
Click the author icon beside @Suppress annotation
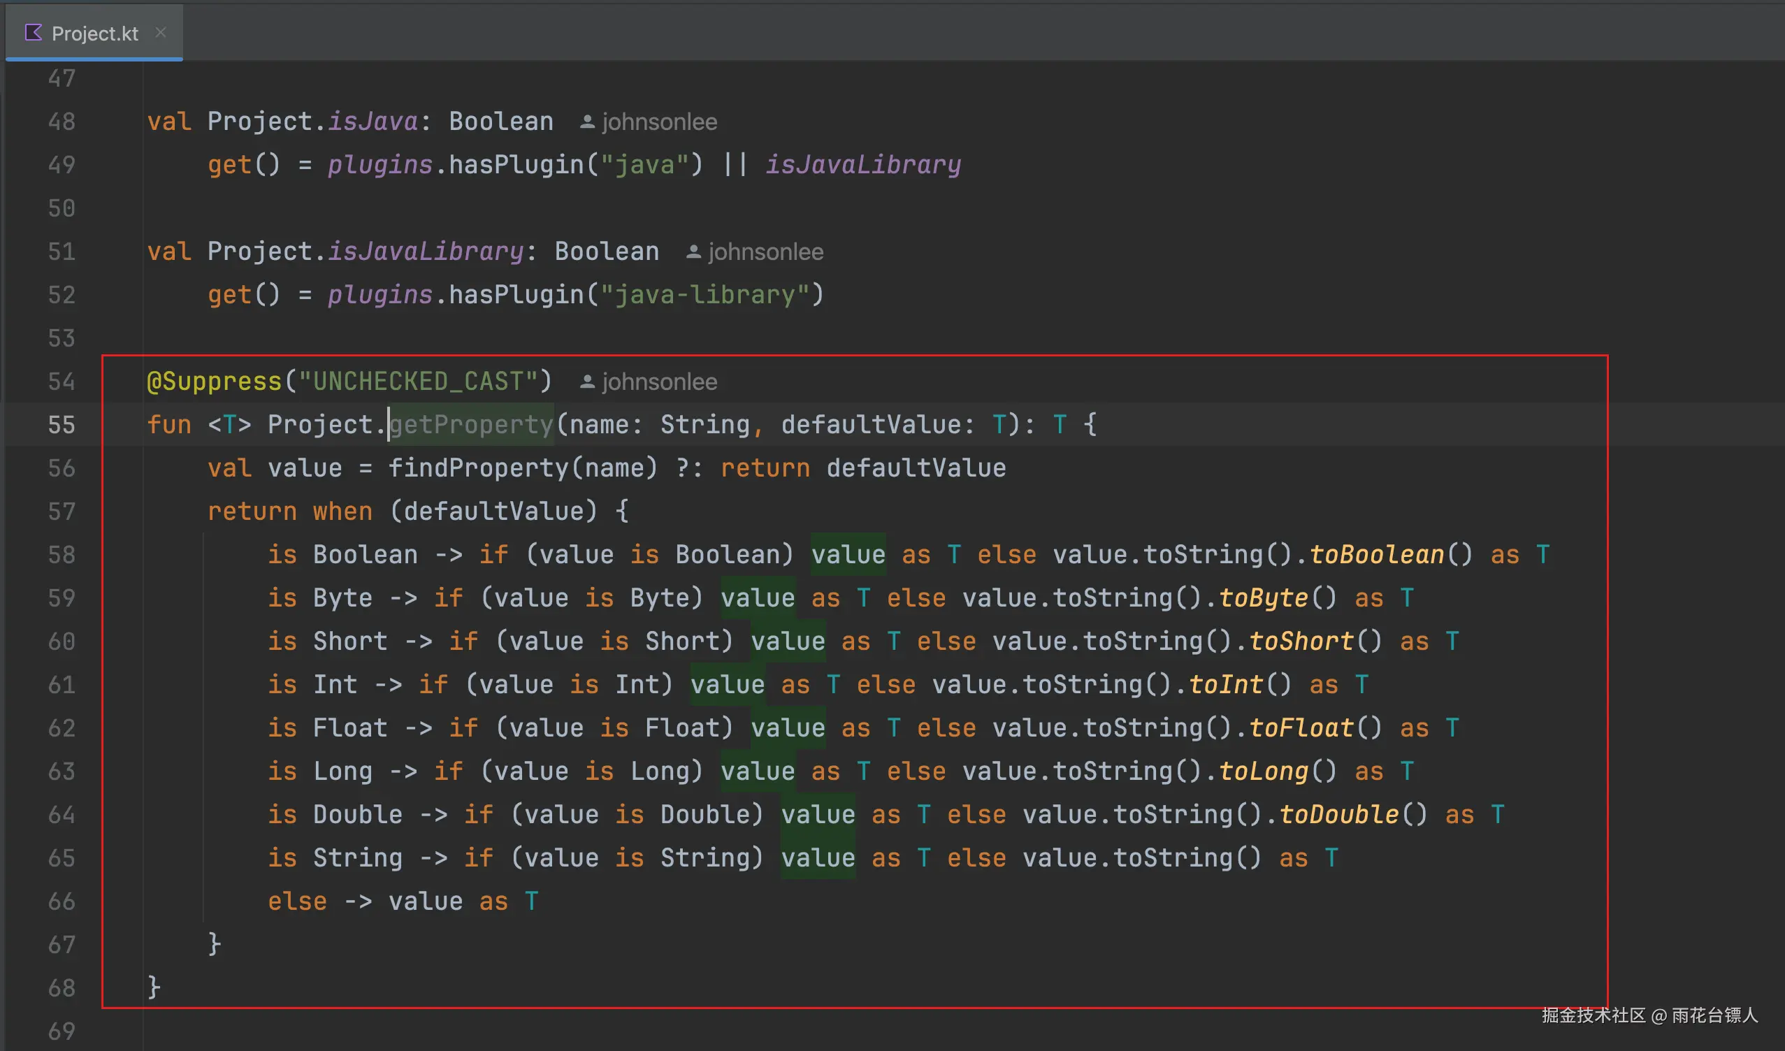click(586, 382)
